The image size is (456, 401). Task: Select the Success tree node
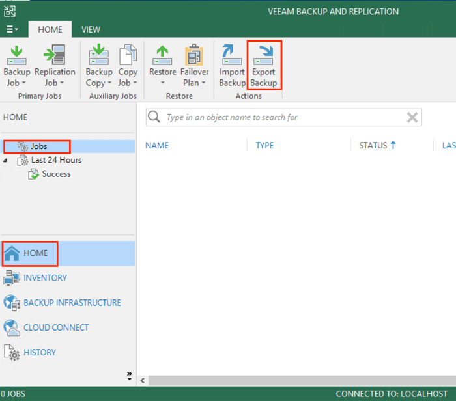(56, 174)
